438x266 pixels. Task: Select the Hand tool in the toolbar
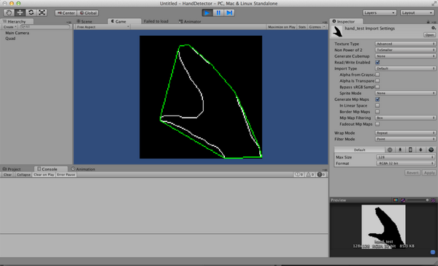pos(9,12)
